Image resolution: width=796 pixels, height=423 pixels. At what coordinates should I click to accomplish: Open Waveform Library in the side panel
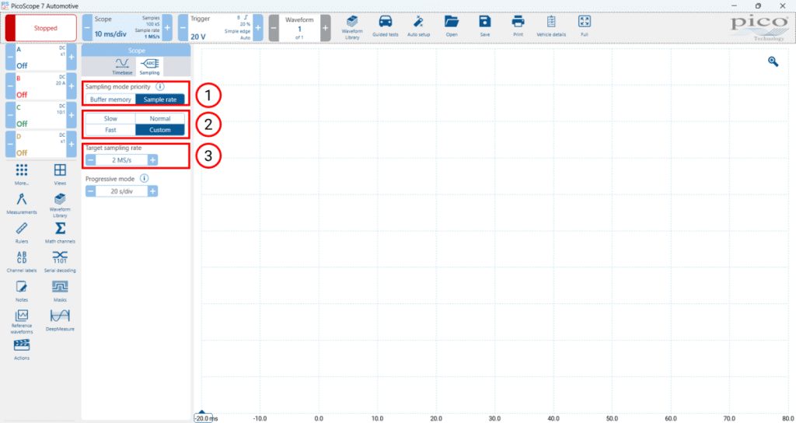tap(60, 205)
